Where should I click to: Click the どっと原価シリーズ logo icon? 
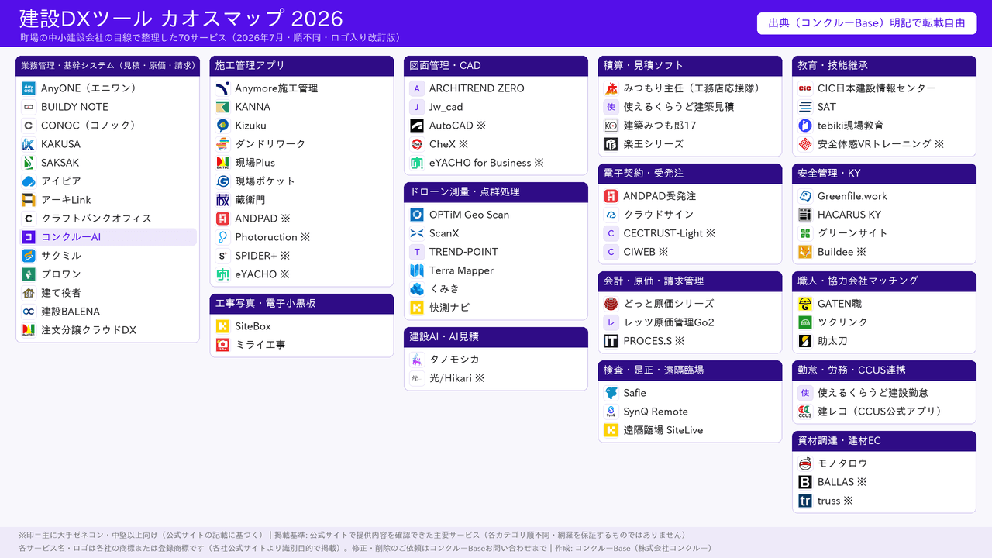611,304
